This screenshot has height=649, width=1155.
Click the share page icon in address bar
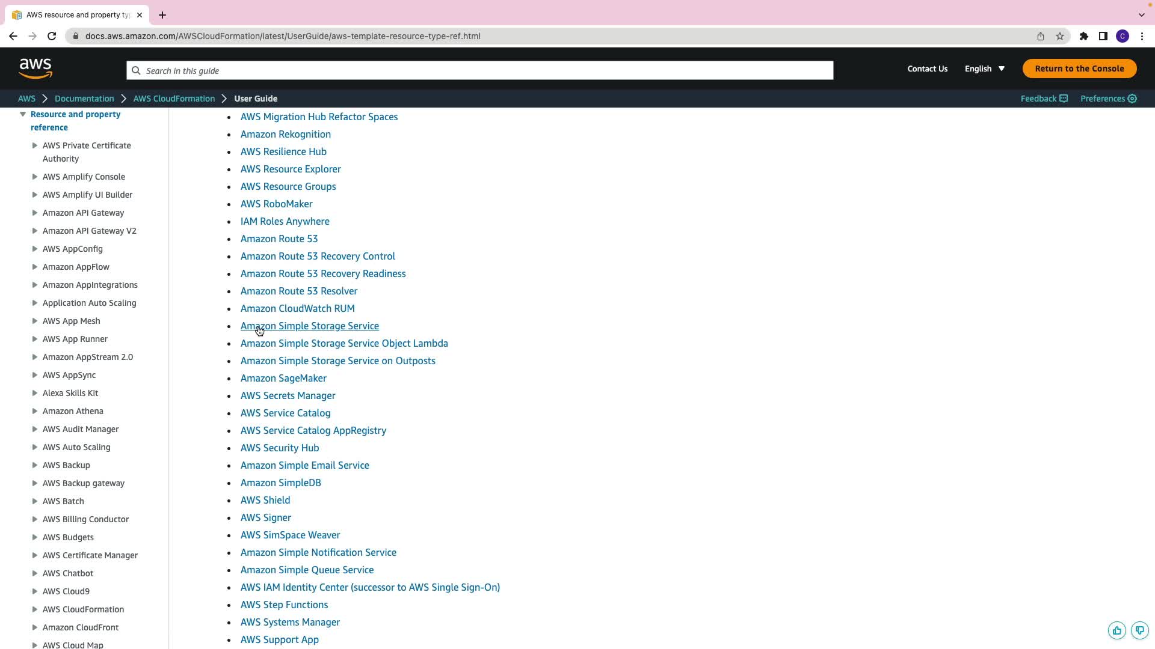coord(1040,36)
